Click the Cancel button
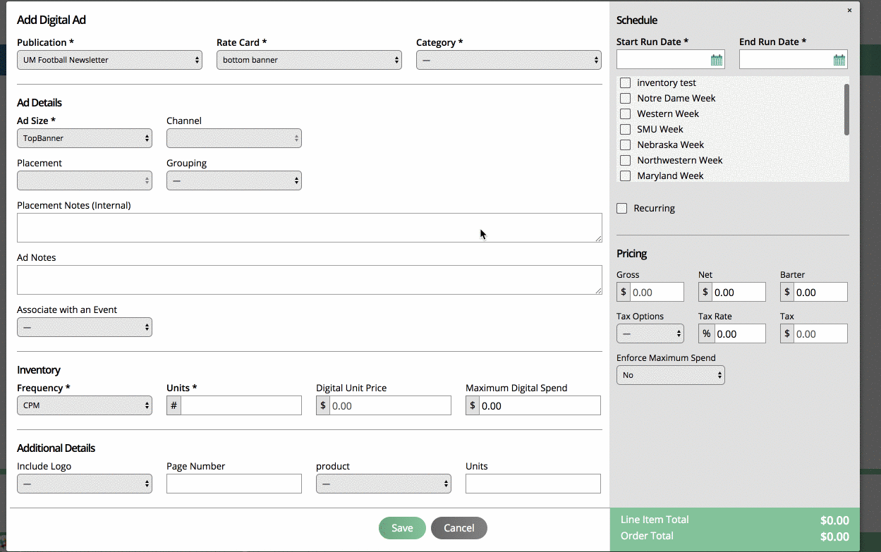Image resolution: width=881 pixels, height=552 pixels. [458, 527]
